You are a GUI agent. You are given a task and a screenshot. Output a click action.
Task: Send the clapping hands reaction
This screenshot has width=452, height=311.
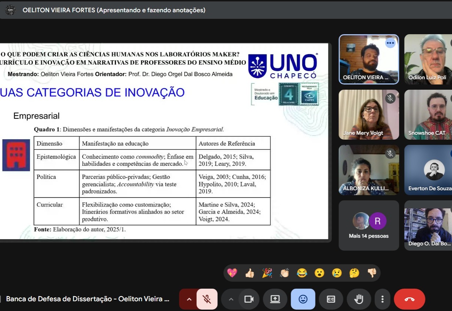tap(284, 273)
